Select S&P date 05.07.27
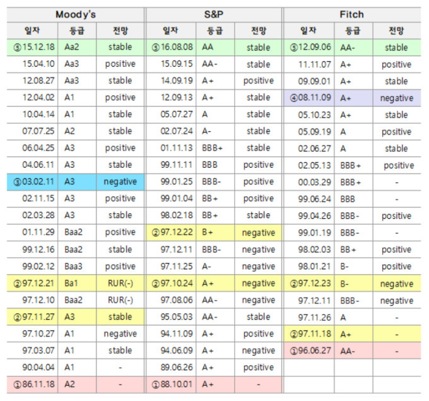Image resolution: width=429 pixels, height=401 pixels. (177, 114)
